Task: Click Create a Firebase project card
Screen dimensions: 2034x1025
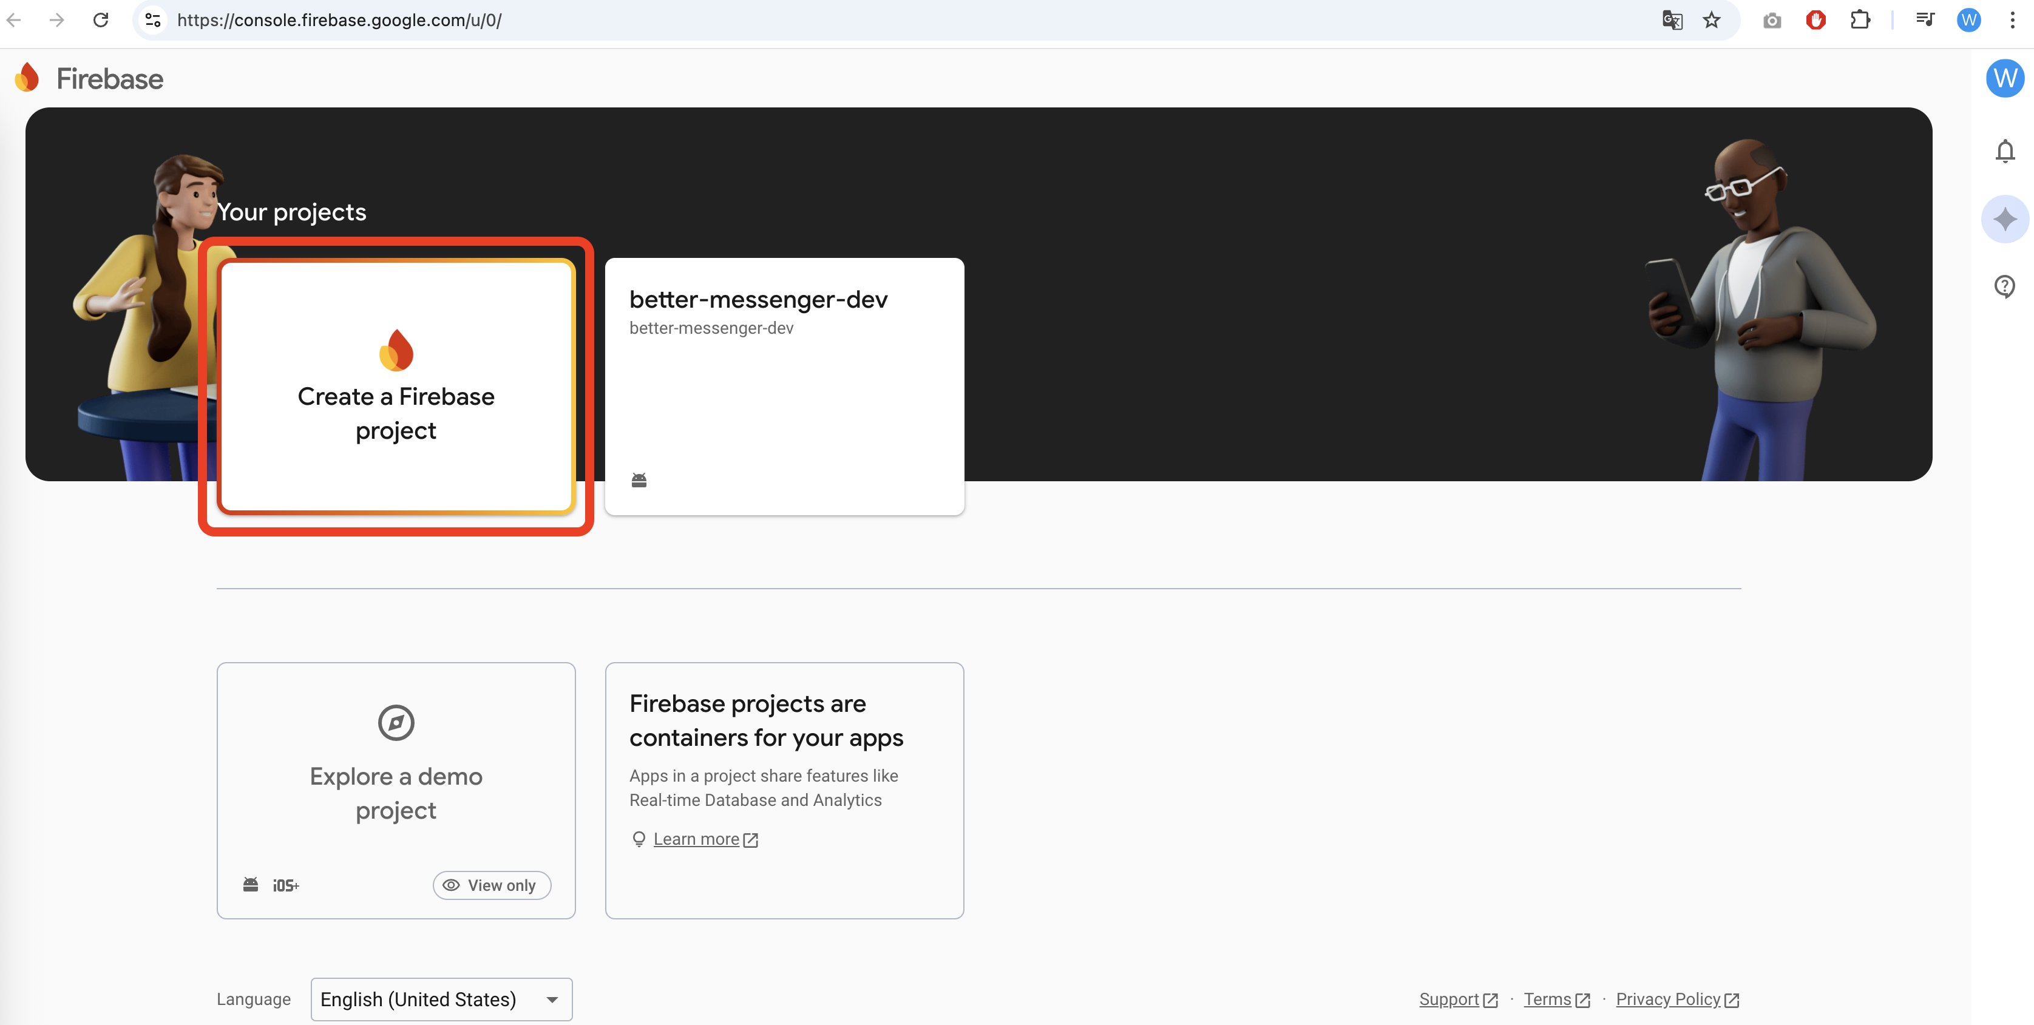Action: click(x=396, y=387)
